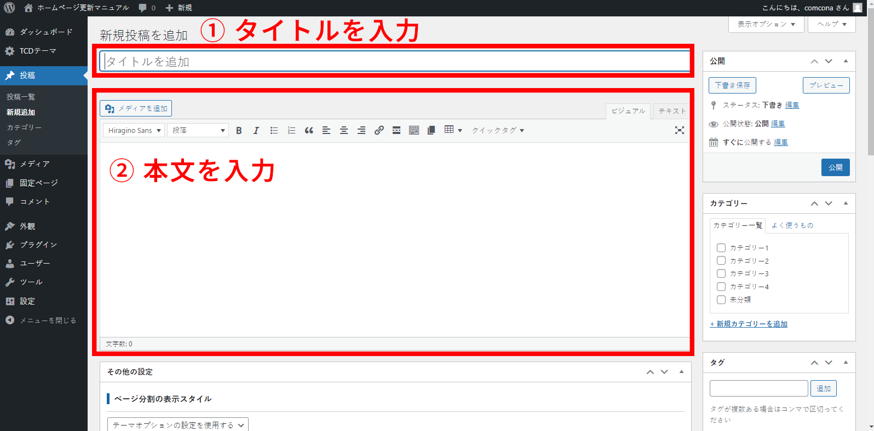
Task: Click the insert link icon
Action: click(379, 131)
